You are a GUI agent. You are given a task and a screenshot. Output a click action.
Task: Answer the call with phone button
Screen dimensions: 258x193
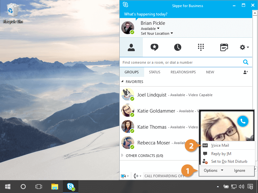tap(243, 121)
